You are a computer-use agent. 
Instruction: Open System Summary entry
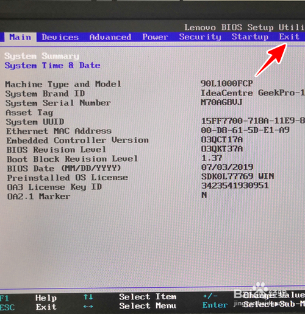point(41,56)
